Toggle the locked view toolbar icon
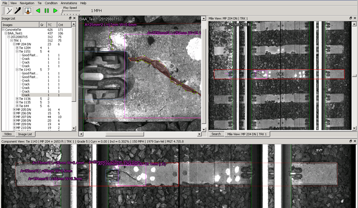The image size is (358, 208). click(28, 11)
